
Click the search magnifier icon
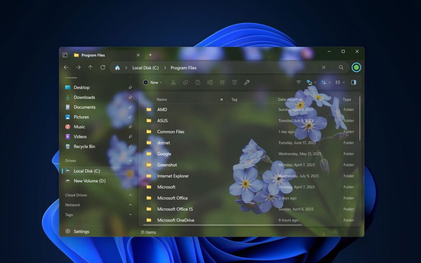[x=341, y=67]
